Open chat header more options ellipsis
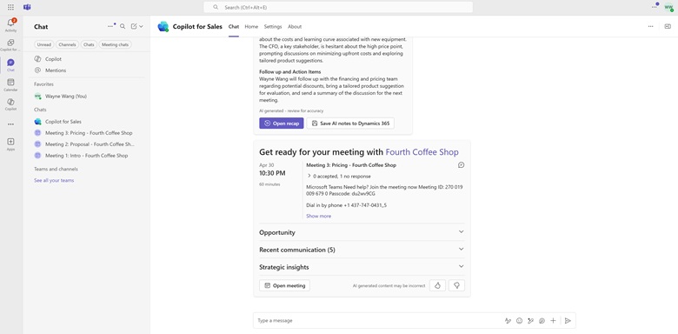The image size is (678, 334). (x=650, y=26)
